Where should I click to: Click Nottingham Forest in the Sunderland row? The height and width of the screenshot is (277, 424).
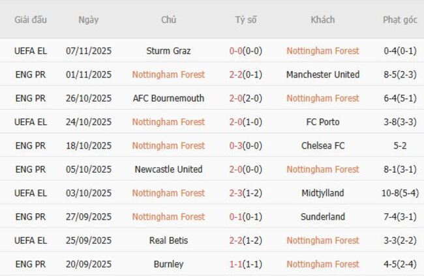pyautogui.click(x=168, y=216)
